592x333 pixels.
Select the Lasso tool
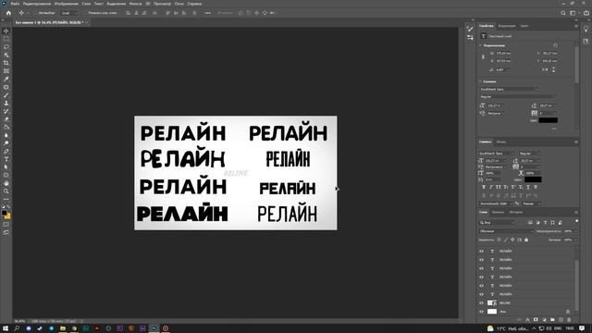pos(6,47)
